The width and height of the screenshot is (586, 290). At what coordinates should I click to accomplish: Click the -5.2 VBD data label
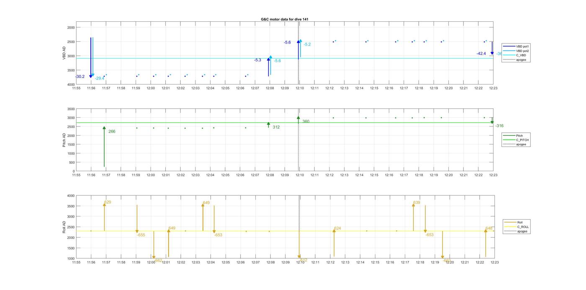pos(307,44)
